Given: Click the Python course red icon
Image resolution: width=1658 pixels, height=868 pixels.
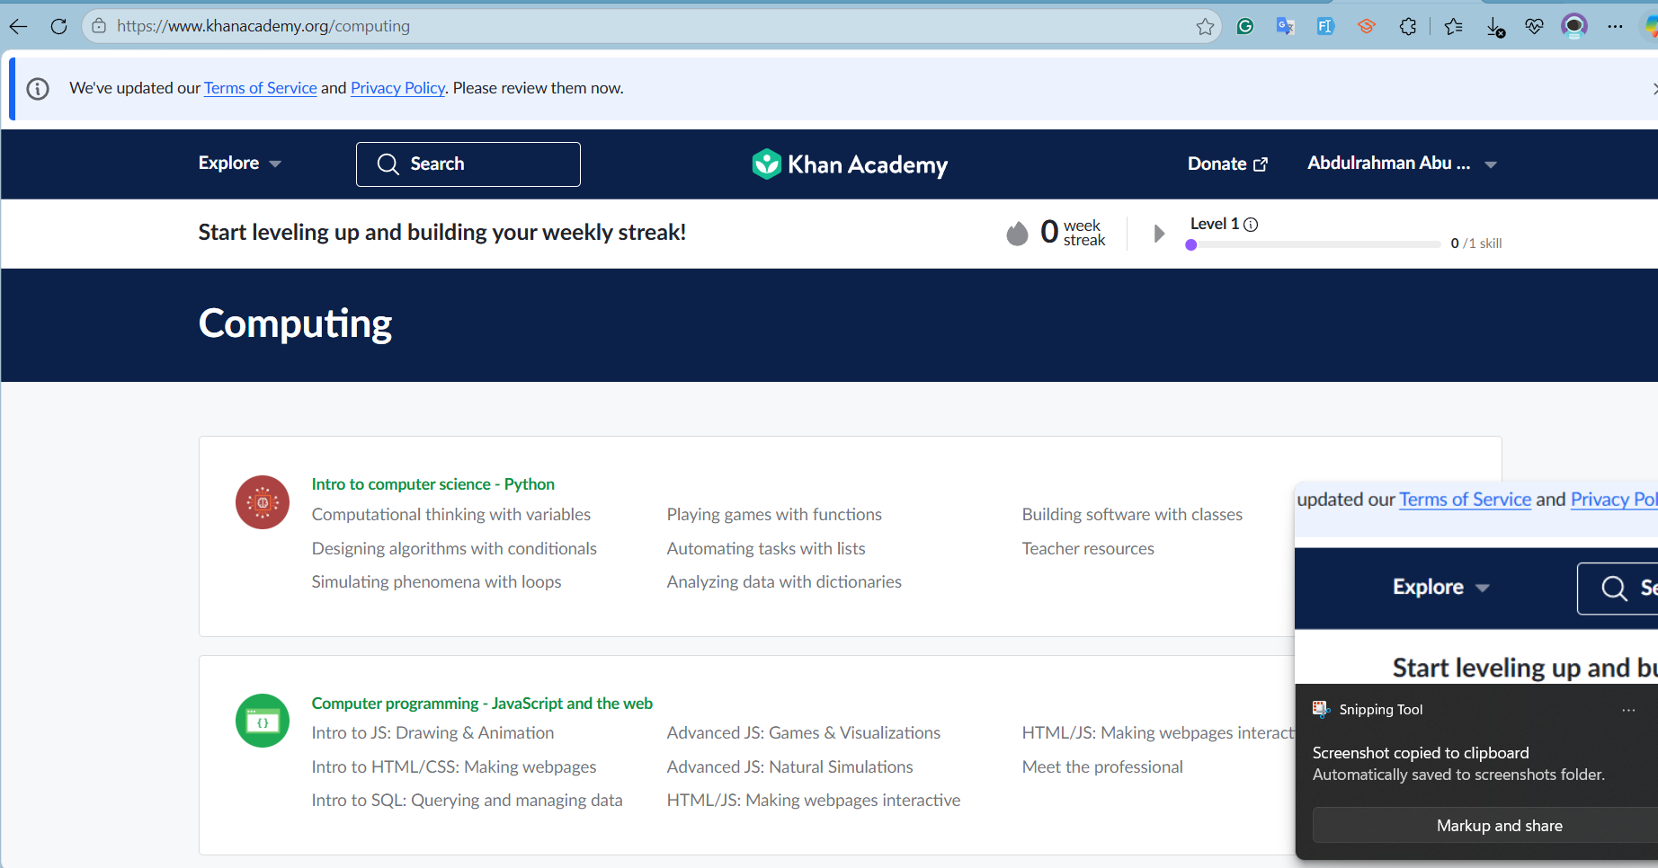Looking at the screenshot, I should [x=263, y=502].
